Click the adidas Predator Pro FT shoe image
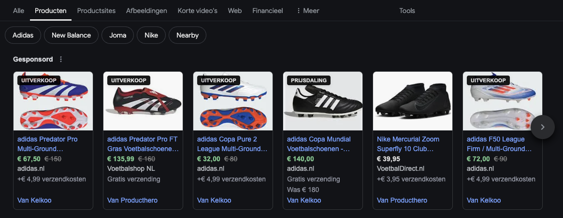This screenshot has width=563, height=218. (143, 101)
